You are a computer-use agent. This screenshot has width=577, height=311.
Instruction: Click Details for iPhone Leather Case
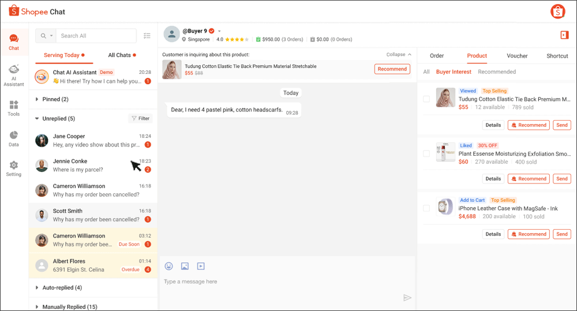493,234
